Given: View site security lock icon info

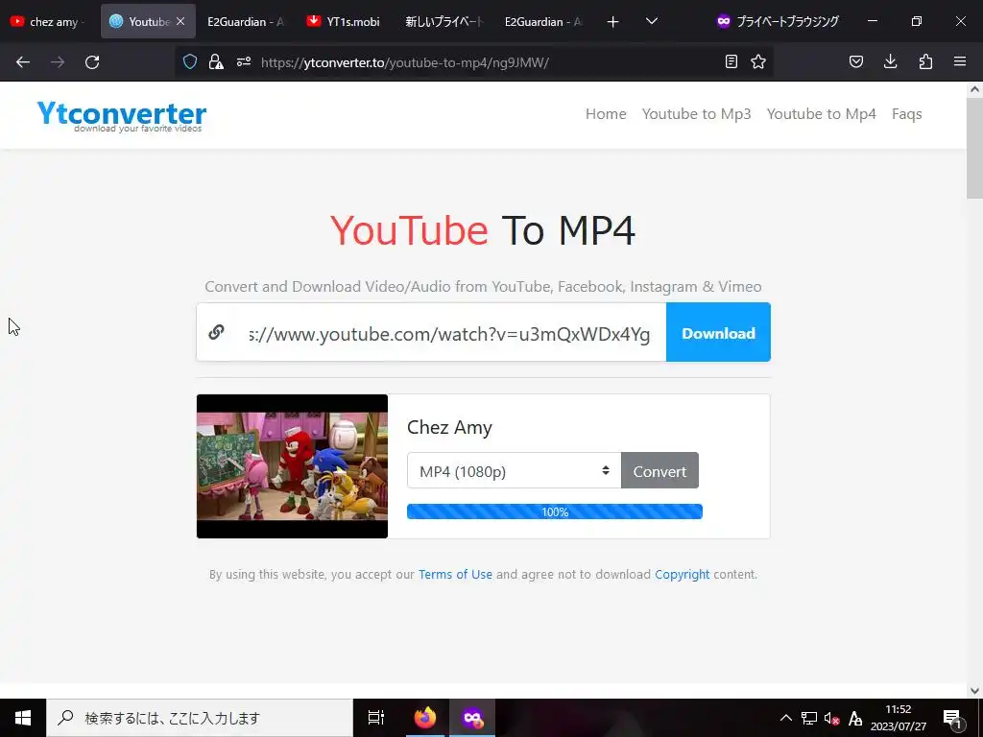Looking at the screenshot, I should click(x=216, y=61).
